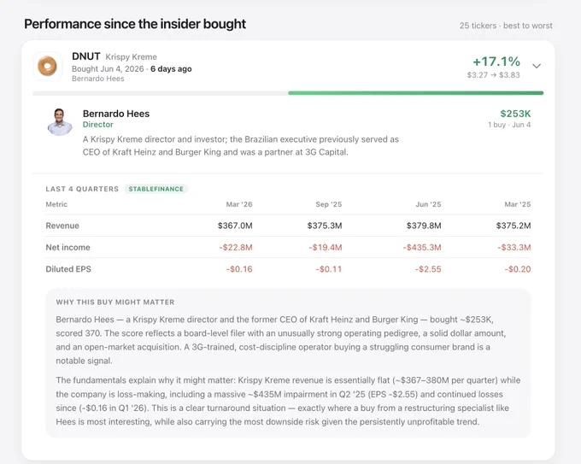Click the -$2.55 diluted EPS cell
The width and height of the screenshot is (581, 464).
point(428,269)
